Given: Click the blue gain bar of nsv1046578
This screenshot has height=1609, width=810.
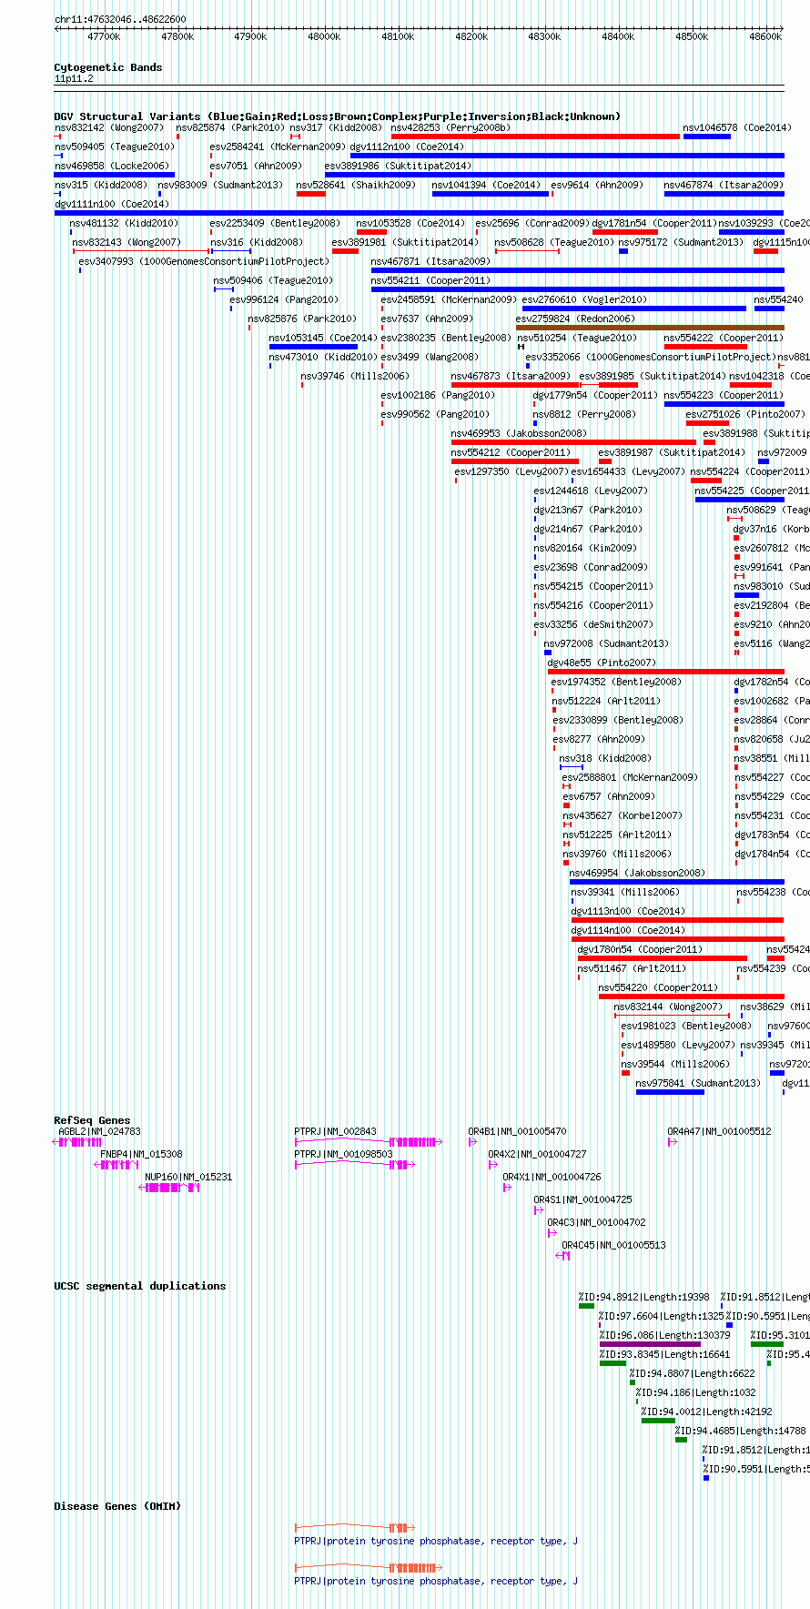Looking at the screenshot, I should click(x=707, y=137).
